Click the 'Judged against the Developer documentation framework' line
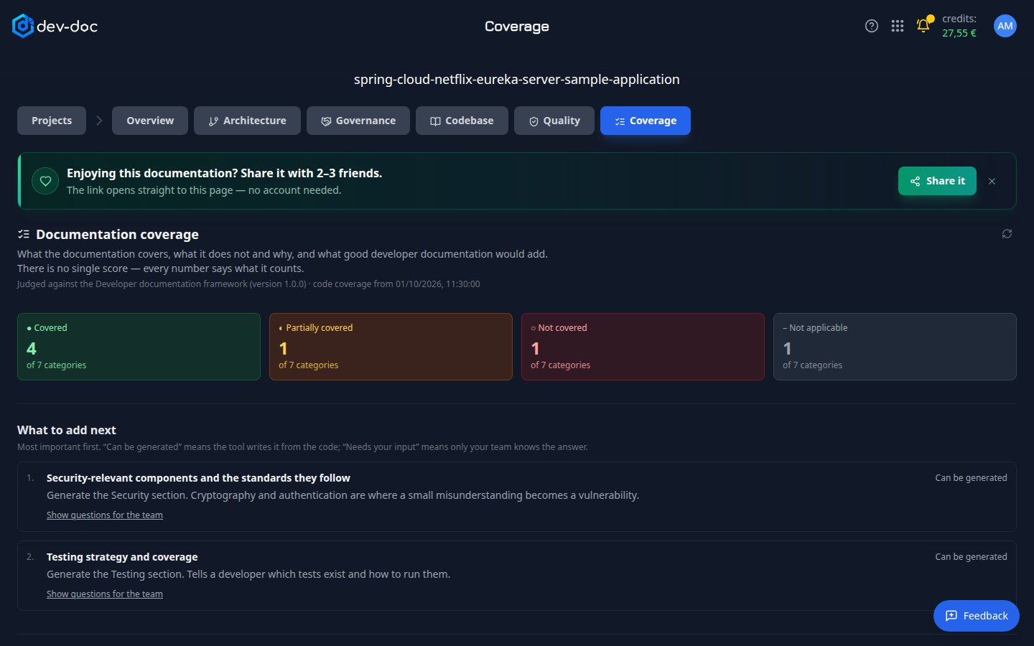This screenshot has height=646, width=1034. click(x=248, y=284)
